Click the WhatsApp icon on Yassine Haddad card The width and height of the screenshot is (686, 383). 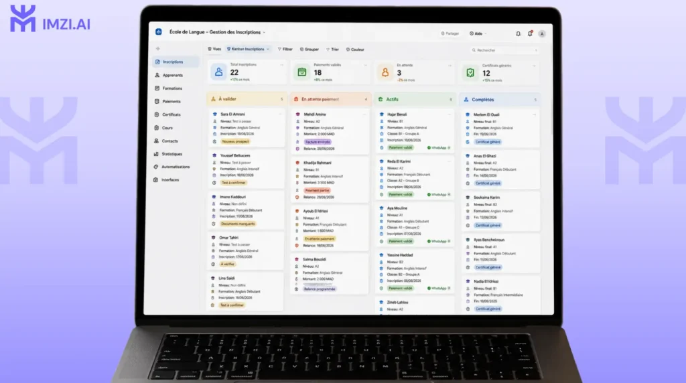pyautogui.click(x=429, y=289)
